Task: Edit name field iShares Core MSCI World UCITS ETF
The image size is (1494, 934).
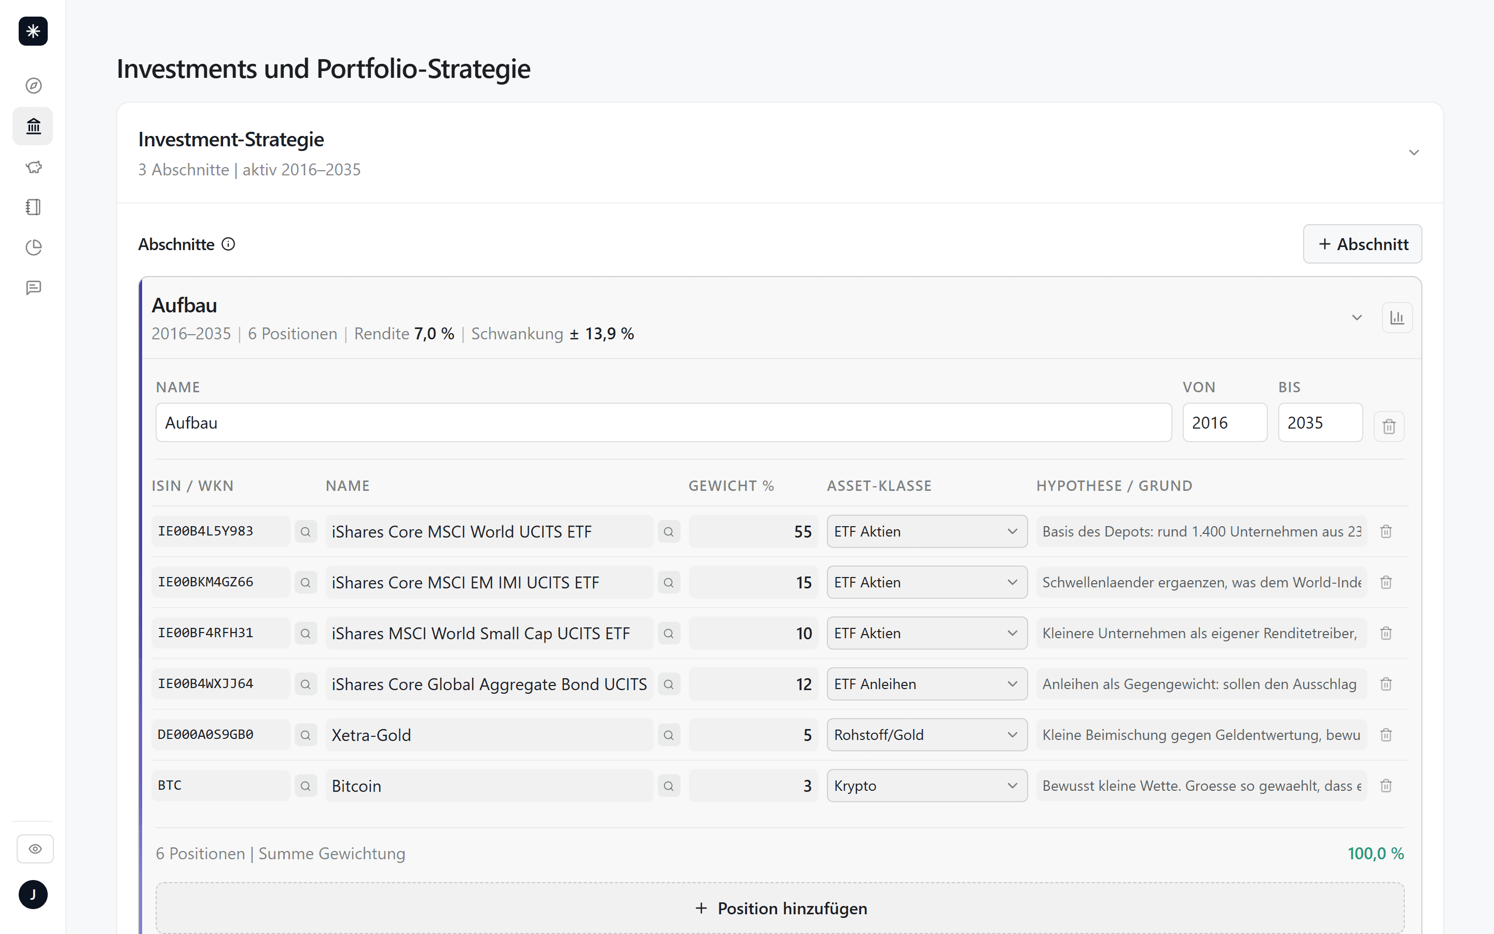Action: click(x=489, y=531)
